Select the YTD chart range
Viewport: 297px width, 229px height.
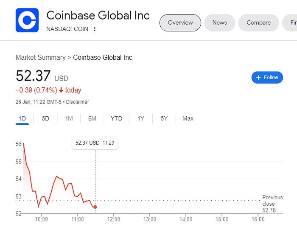pyautogui.click(x=116, y=118)
